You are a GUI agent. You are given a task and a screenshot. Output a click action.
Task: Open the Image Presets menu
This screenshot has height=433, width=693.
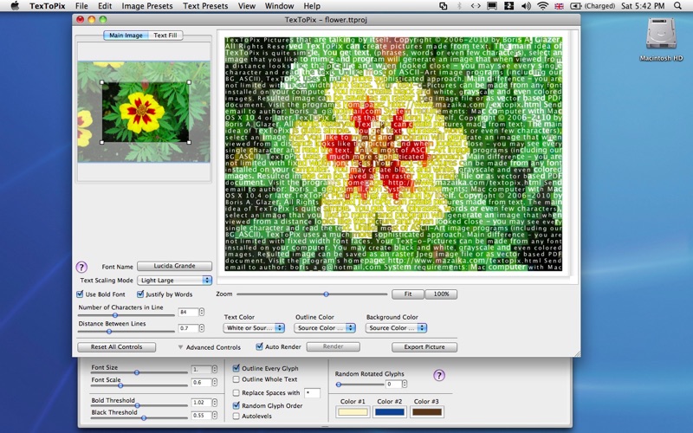tap(146, 6)
